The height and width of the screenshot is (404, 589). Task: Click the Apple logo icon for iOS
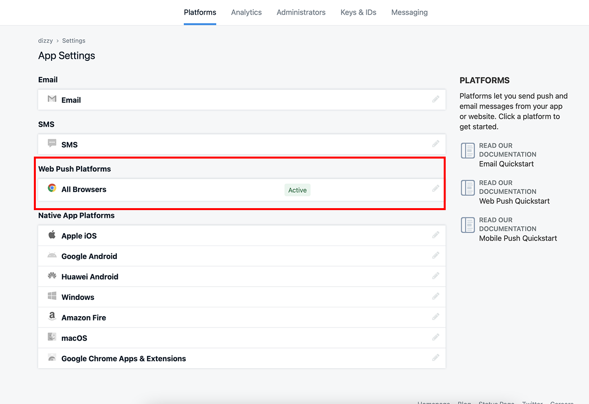click(52, 235)
